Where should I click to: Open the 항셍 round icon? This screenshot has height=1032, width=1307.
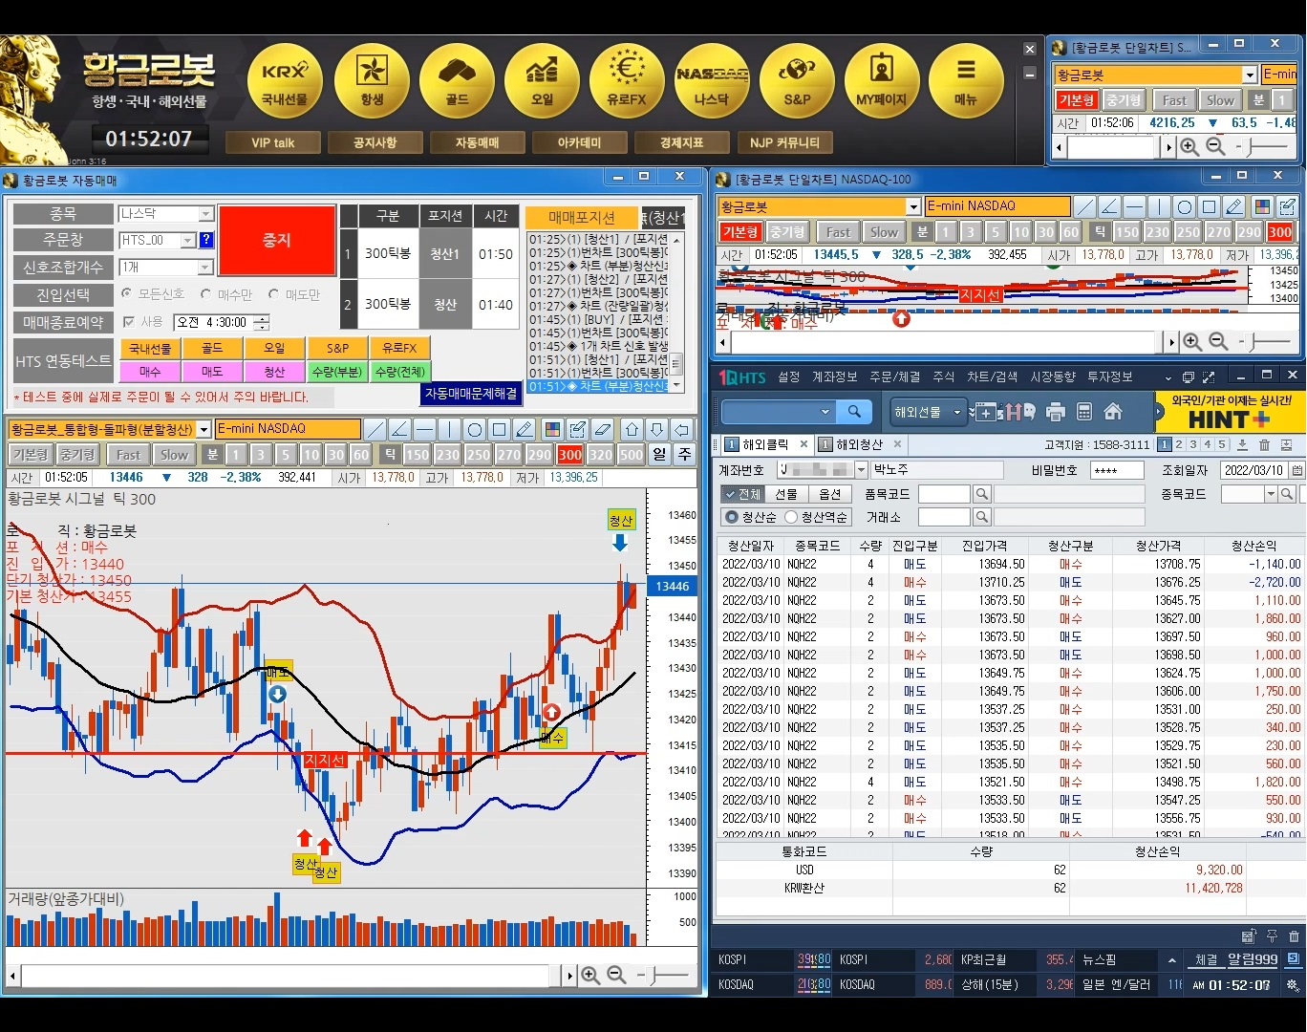pos(372,80)
